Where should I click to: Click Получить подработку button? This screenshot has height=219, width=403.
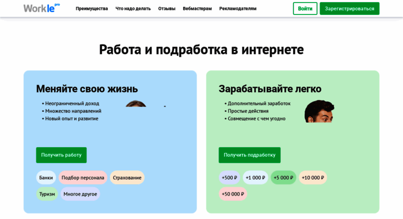pyautogui.click(x=249, y=155)
